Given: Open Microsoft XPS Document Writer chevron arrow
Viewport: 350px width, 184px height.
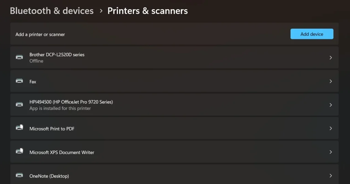Looking at the screenshot, I should [x=331, y=152].
